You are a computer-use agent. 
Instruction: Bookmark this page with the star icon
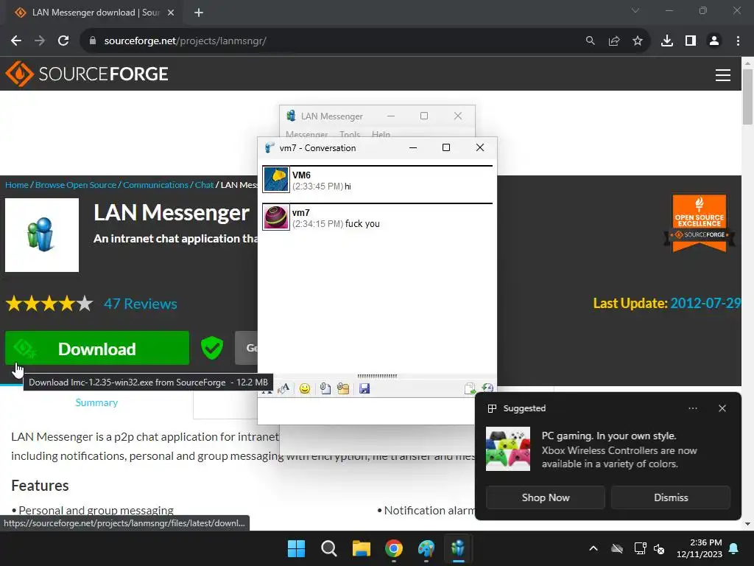tap(637, 41)
